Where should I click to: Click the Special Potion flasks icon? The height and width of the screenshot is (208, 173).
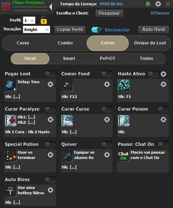click(x=11, y=156)
